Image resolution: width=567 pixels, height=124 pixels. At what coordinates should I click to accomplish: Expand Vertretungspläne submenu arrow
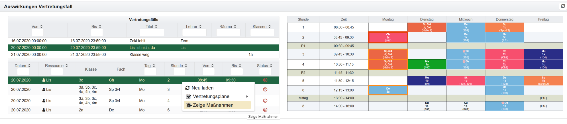tap(247, 97)
